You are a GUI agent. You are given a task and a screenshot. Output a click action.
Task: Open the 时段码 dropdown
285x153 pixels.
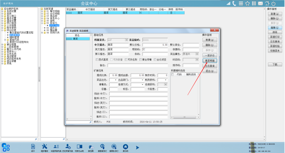point(191,60)
